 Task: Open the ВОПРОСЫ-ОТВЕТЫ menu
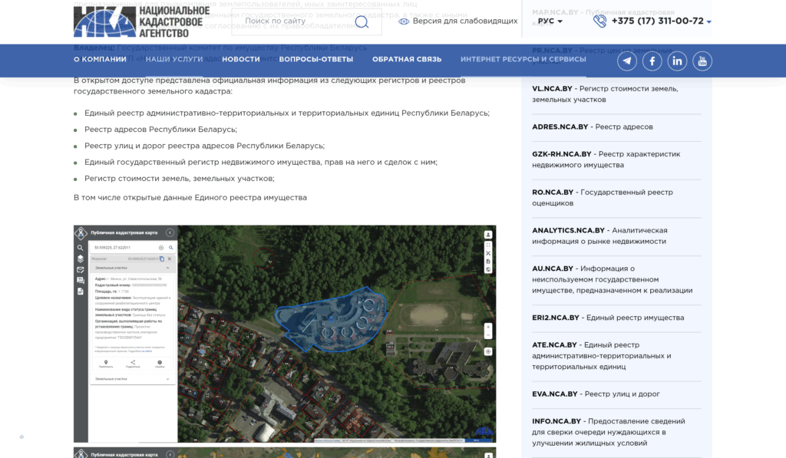click(315, 59)
